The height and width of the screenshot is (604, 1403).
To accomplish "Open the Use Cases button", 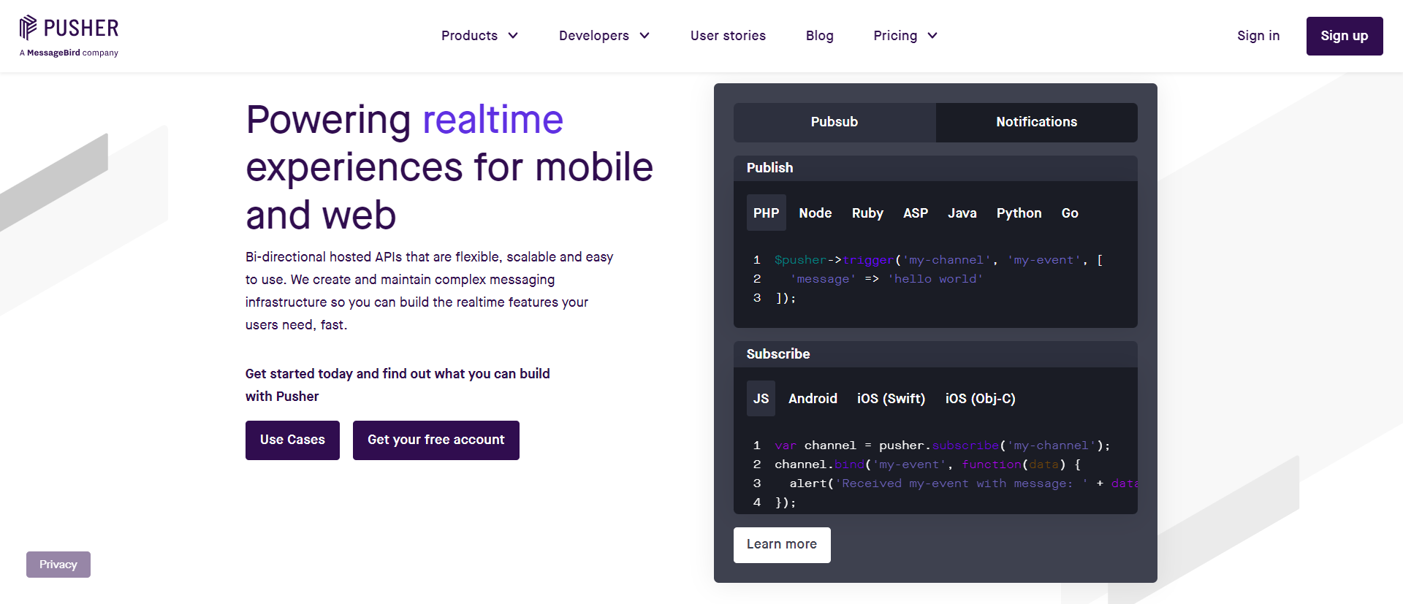I will [x=292, y=440].
